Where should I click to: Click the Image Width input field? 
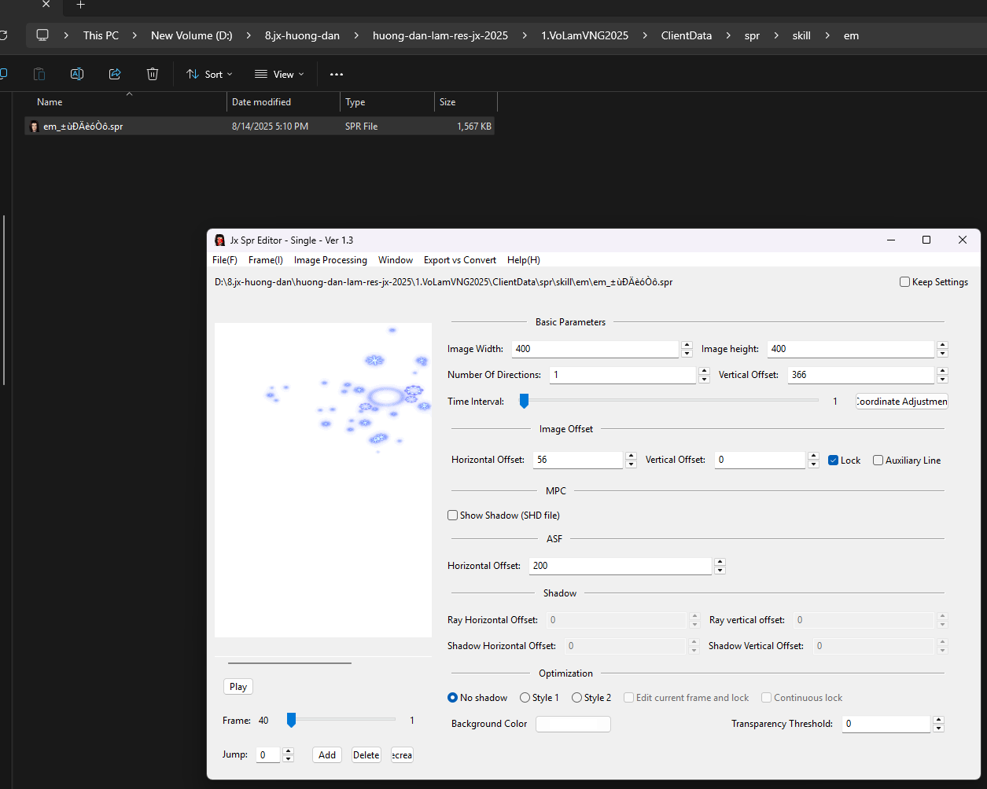[595, 349]
